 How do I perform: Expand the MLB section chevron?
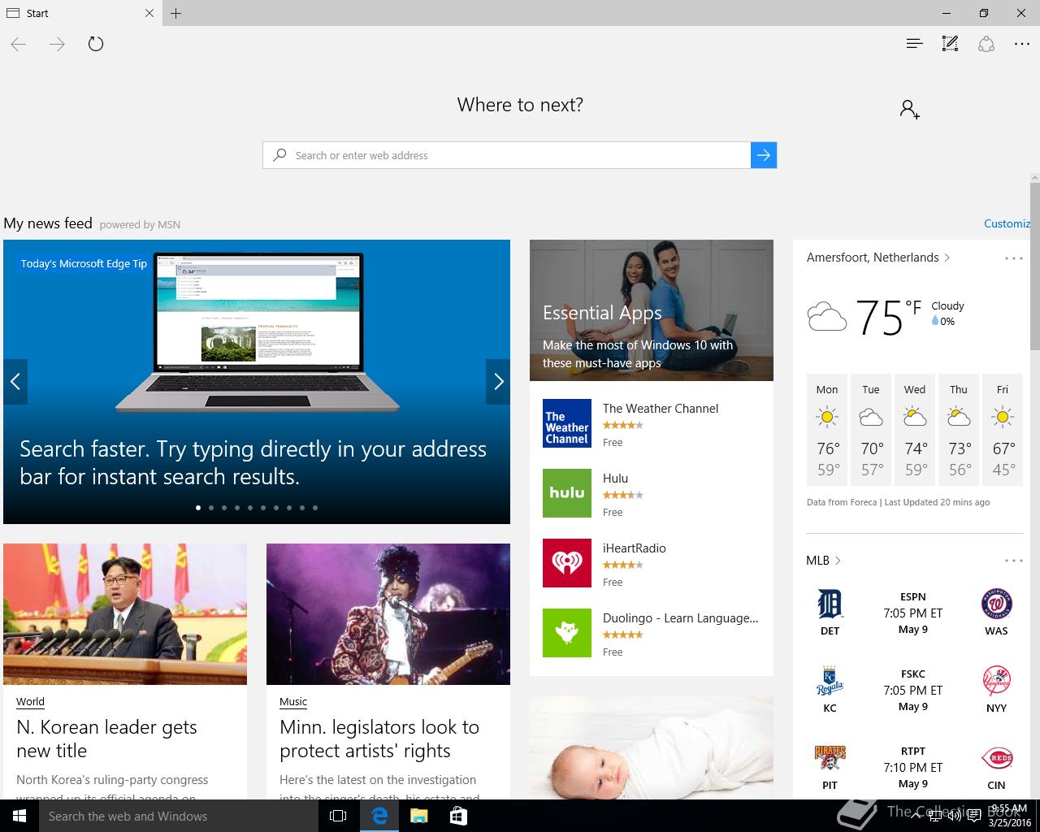click(x=838, y=561)
